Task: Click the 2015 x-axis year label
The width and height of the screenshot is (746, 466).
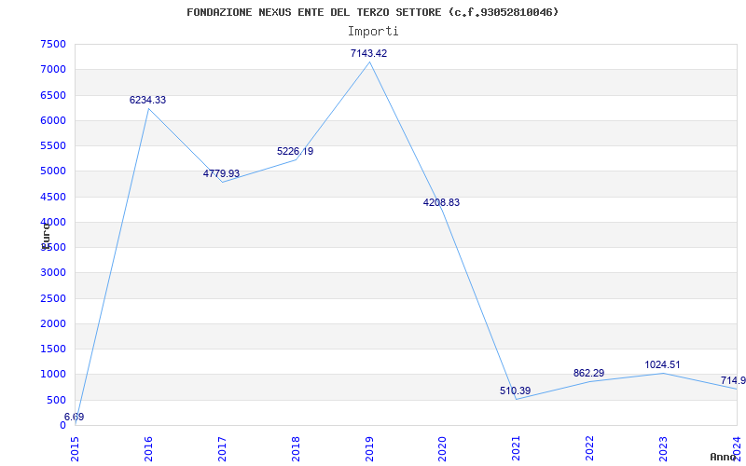Action: 76,448
